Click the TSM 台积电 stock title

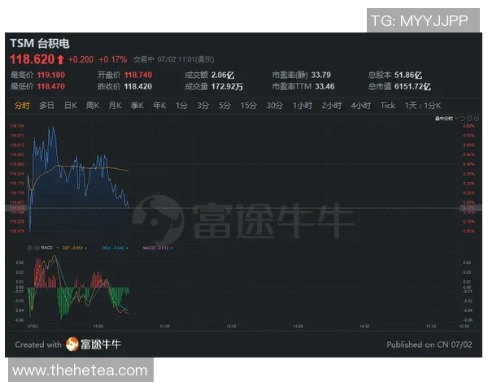[x=40, y=43]
